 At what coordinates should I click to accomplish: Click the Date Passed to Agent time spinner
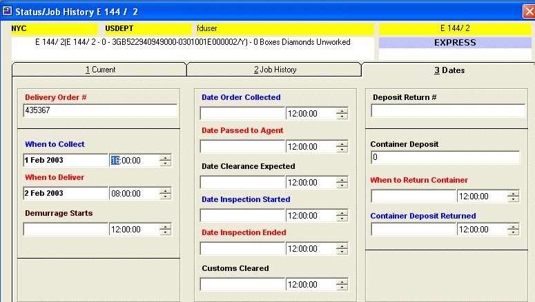[342, 146]
